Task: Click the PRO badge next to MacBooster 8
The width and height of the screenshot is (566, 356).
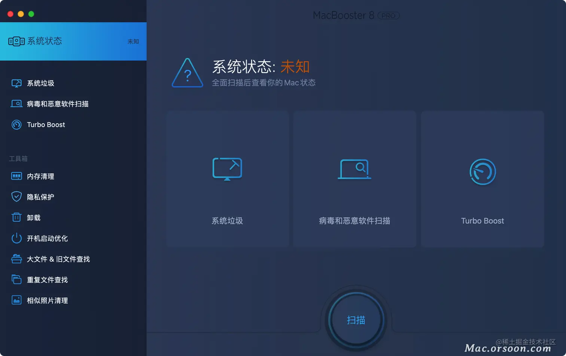Action: [x=389, y=16]
